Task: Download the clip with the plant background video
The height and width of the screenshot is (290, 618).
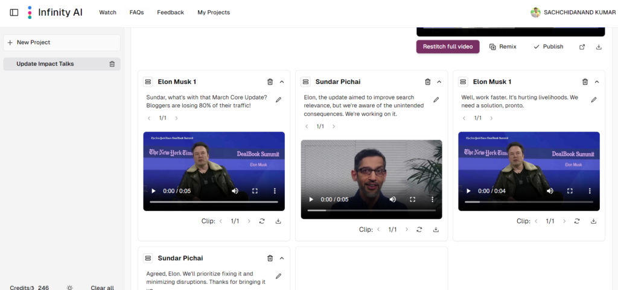Action: point(436,230)
